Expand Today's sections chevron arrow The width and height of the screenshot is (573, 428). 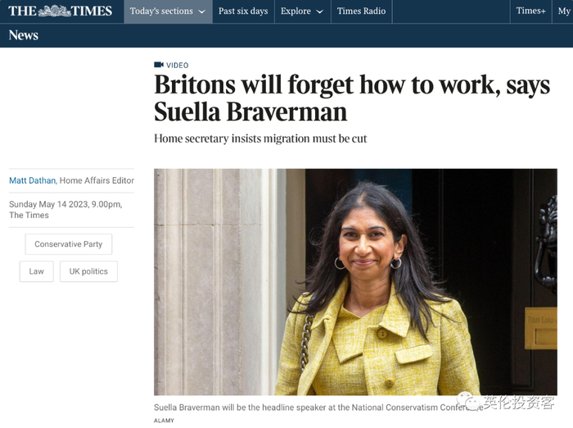(x=201, y=11)
